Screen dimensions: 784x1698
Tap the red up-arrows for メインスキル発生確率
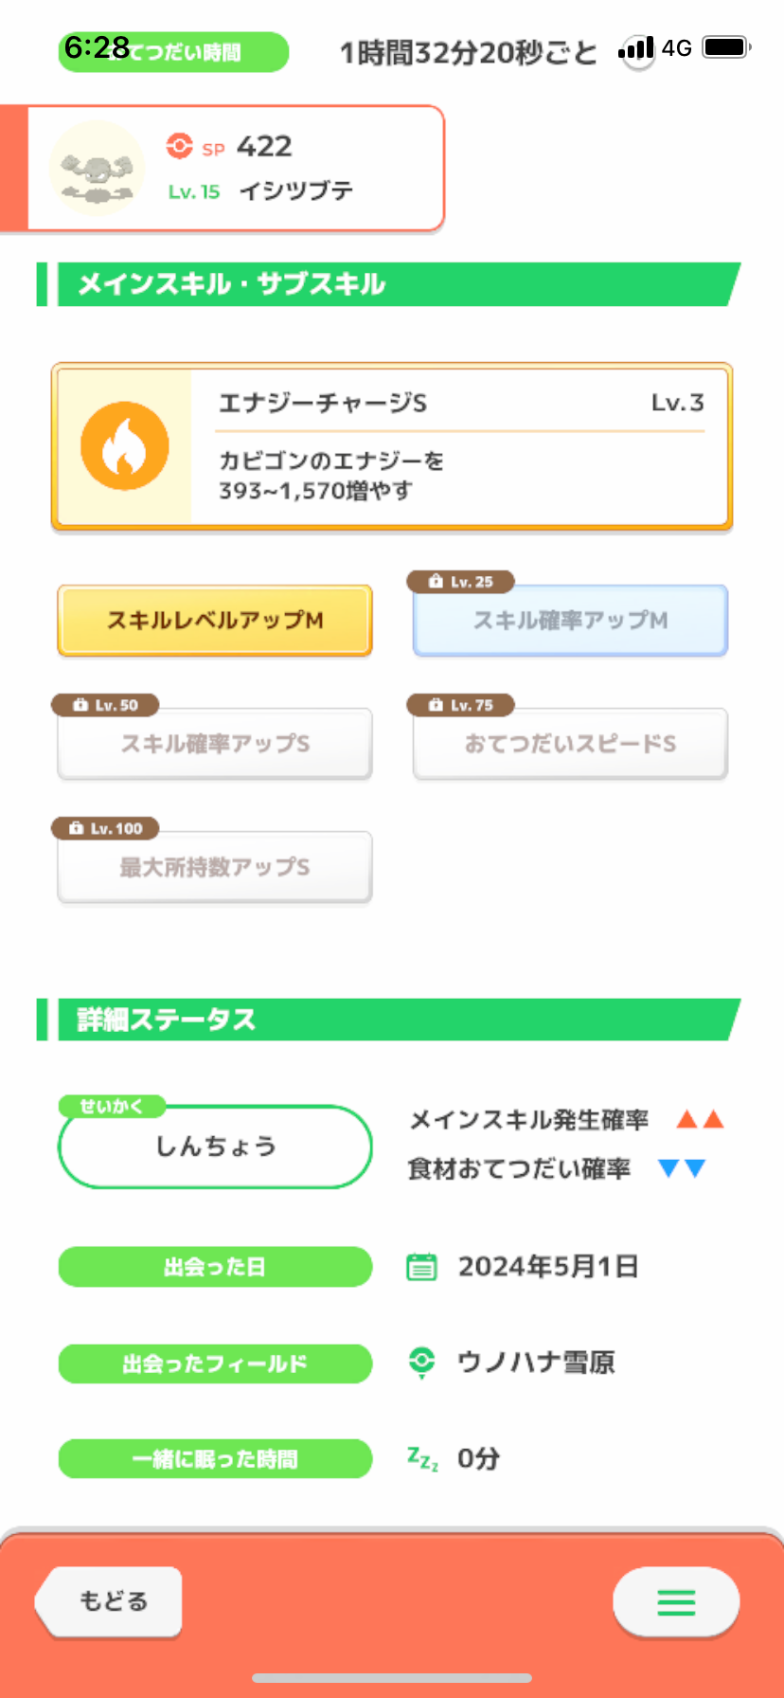click(x=700, y=1120)
